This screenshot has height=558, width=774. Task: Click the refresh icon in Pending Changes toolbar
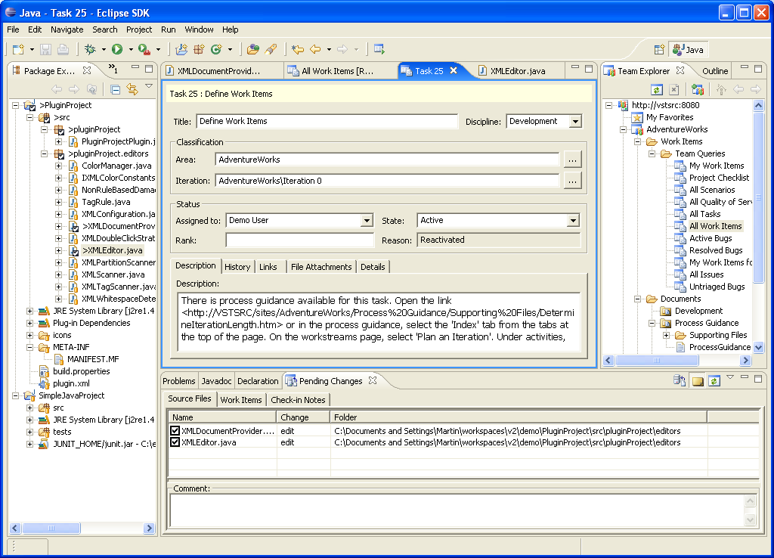pos(714,381)
